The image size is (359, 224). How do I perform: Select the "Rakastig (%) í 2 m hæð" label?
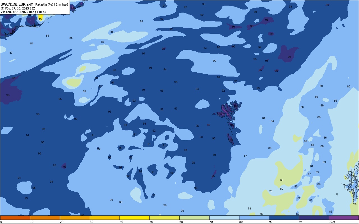click(52, 4)
